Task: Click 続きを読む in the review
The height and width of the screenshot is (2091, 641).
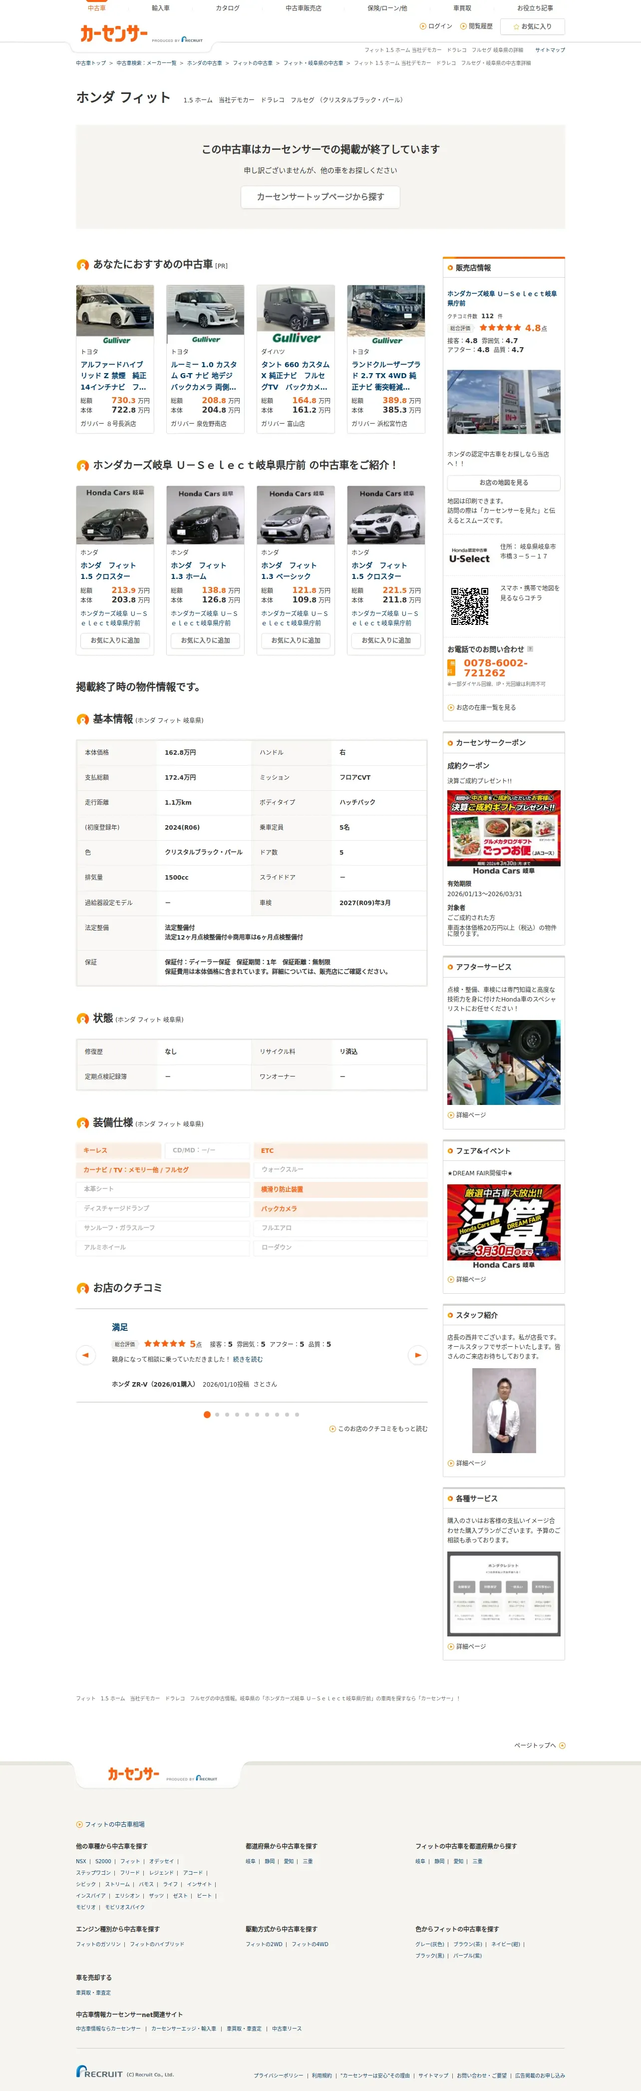Action: pos(248,1360)
